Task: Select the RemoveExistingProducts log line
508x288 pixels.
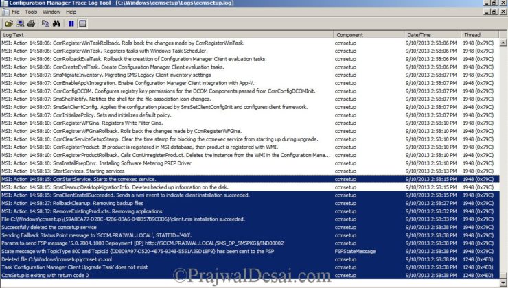Action: pyautogui.click(x=249, y=211)
